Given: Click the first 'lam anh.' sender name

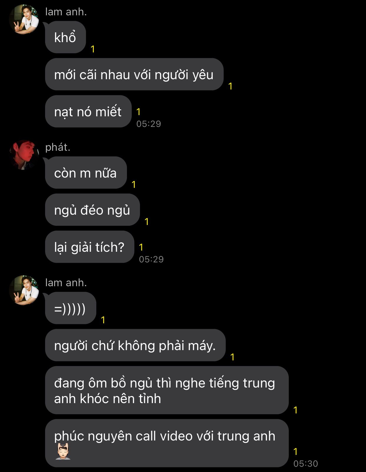Looking at the screenshot, I should pos(66,12).
